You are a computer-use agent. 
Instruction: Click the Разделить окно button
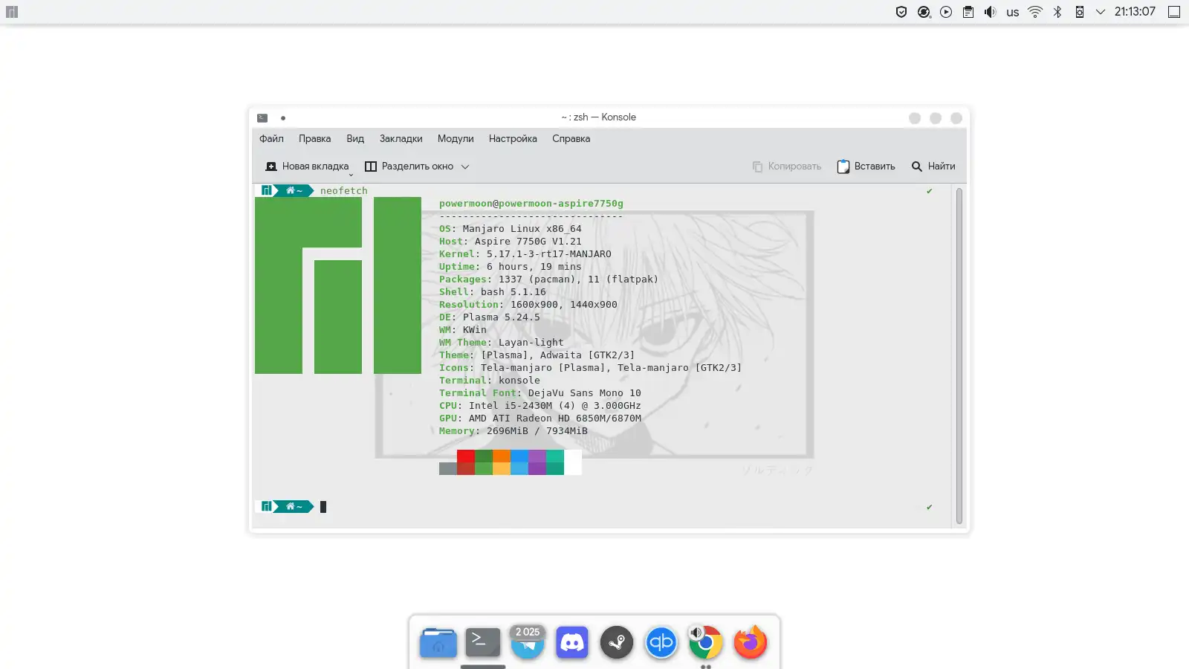[409, 167]
